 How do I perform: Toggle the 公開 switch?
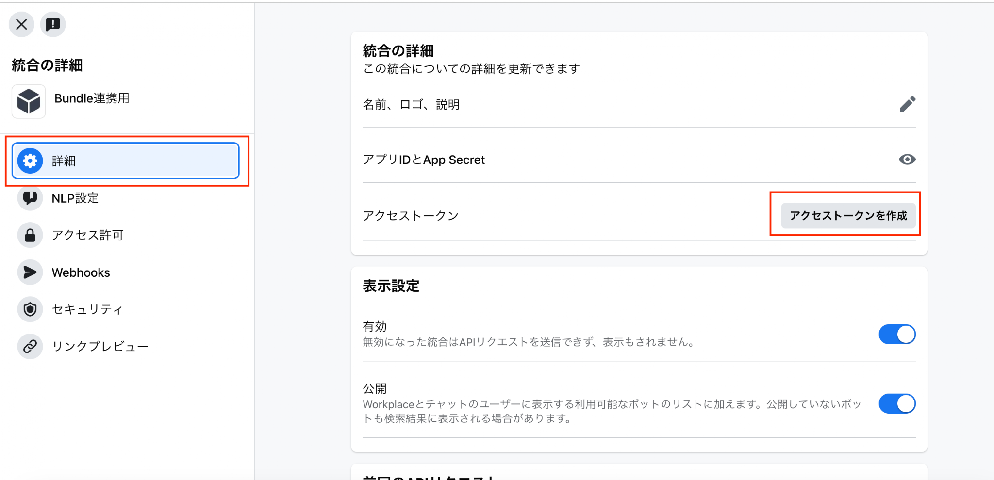click(897, 404)
